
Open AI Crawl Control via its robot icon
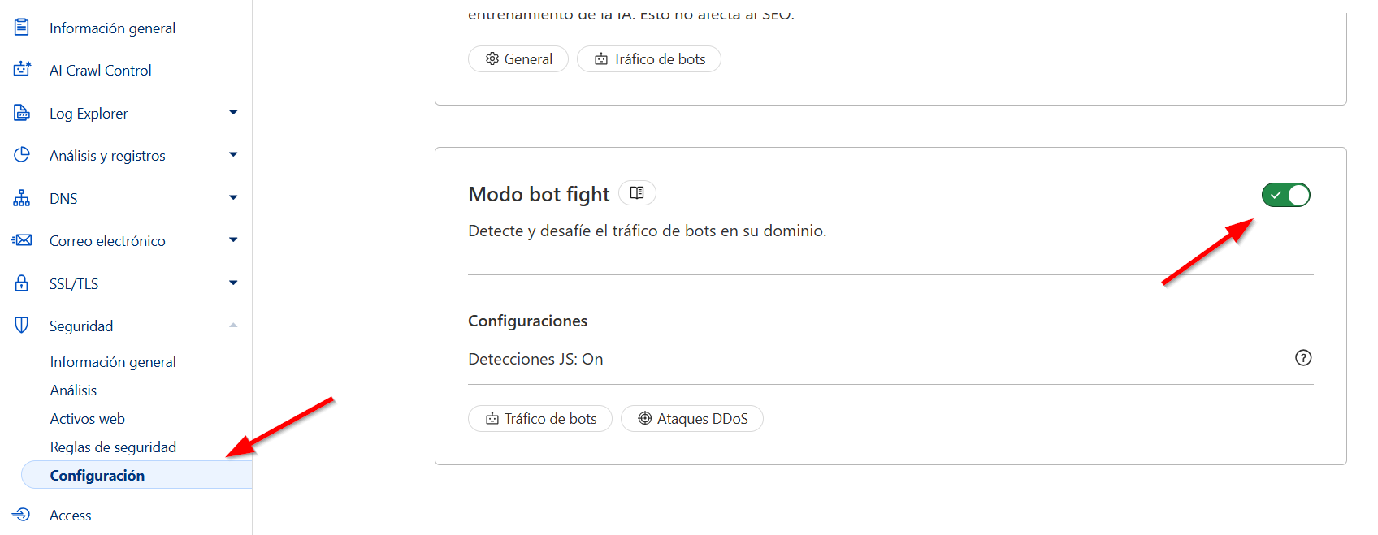[21, 69]
